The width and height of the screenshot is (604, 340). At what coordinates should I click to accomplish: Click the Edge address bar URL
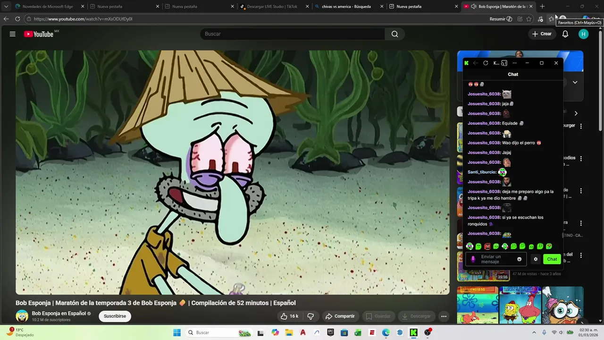[83, 19]
